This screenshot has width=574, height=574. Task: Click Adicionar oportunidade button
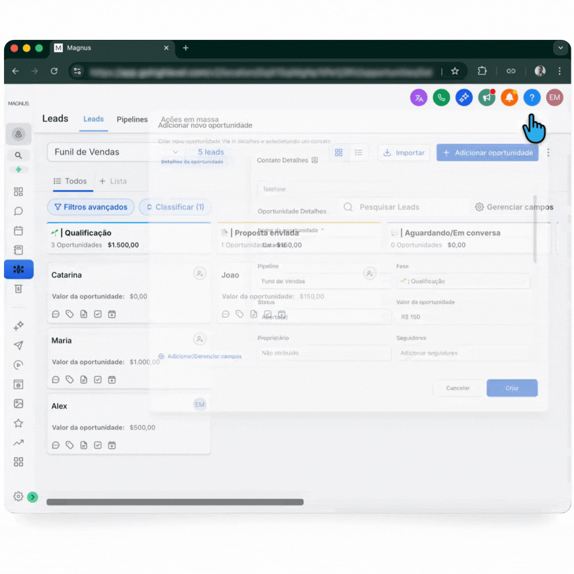tap(487, 152)
